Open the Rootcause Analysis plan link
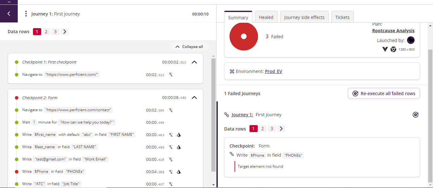The width and height of the screenshot is (433, 188). click(x=393, y=31)
